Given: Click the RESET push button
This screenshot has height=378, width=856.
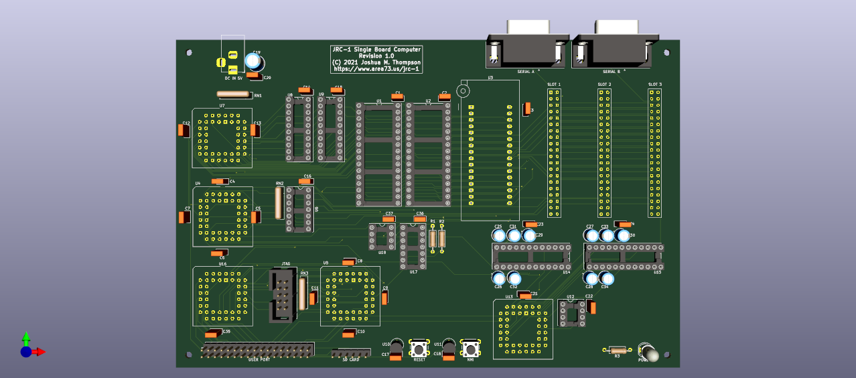Looking at the screenshot, I should 420,349.
